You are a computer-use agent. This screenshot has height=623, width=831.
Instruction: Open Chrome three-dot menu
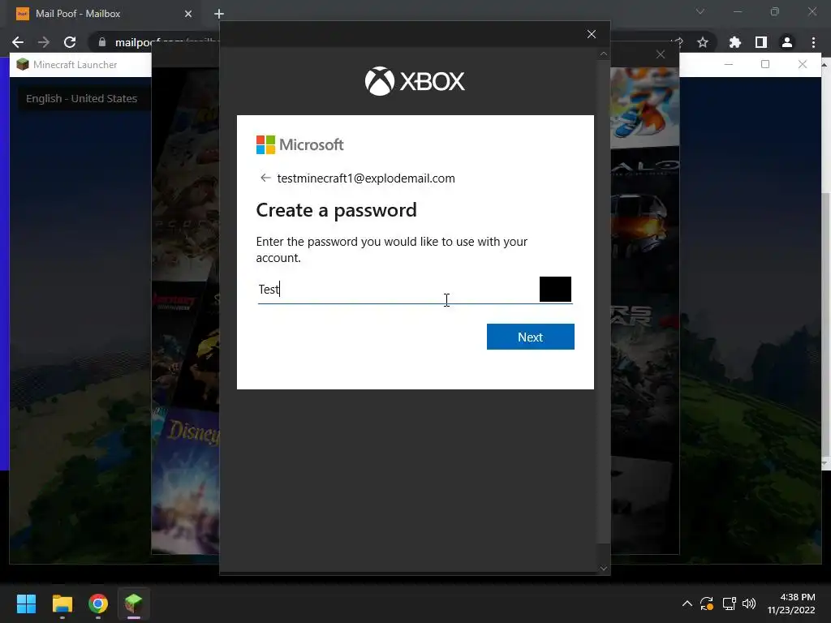(x=813, y=42)
